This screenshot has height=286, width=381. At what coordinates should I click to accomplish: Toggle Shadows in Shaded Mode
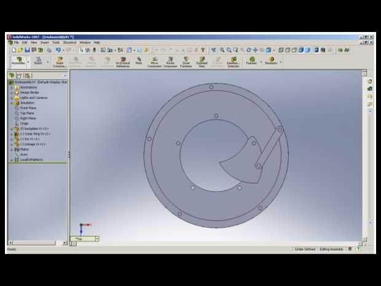click(x=316, y=50)
